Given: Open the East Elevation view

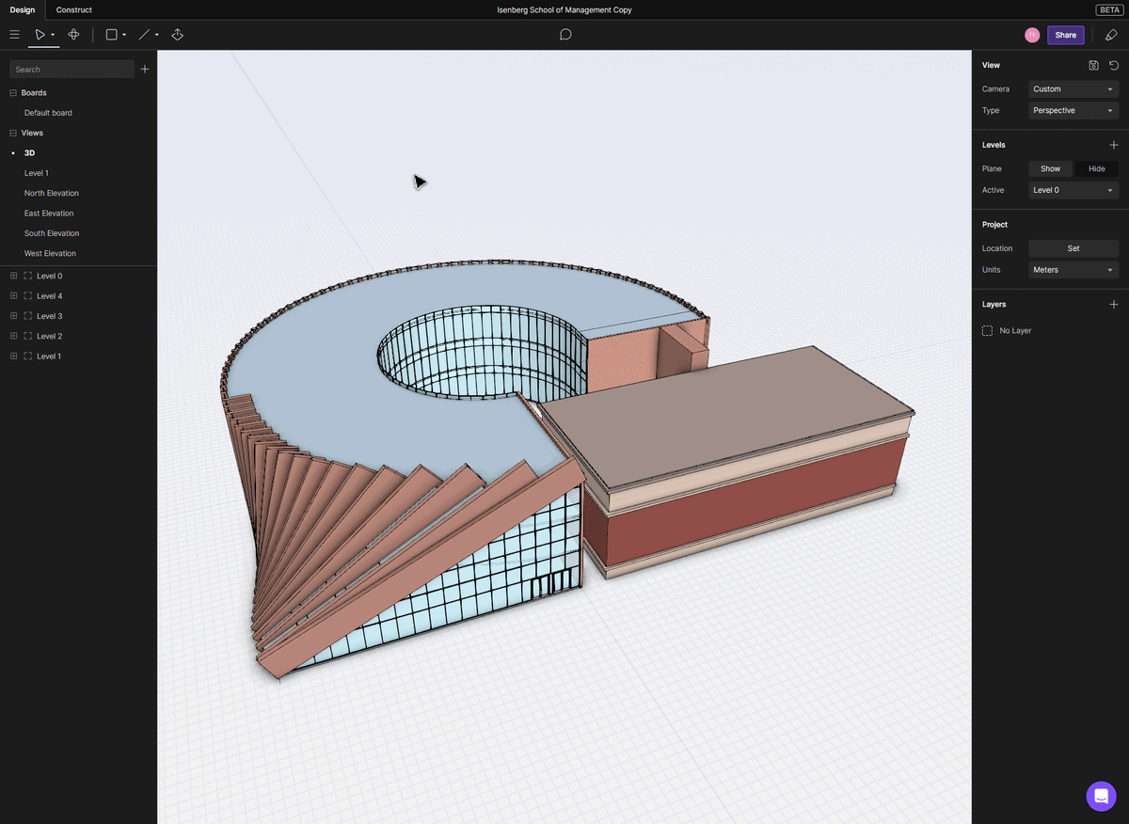Looking at the screenshot, I should (49, 214).
